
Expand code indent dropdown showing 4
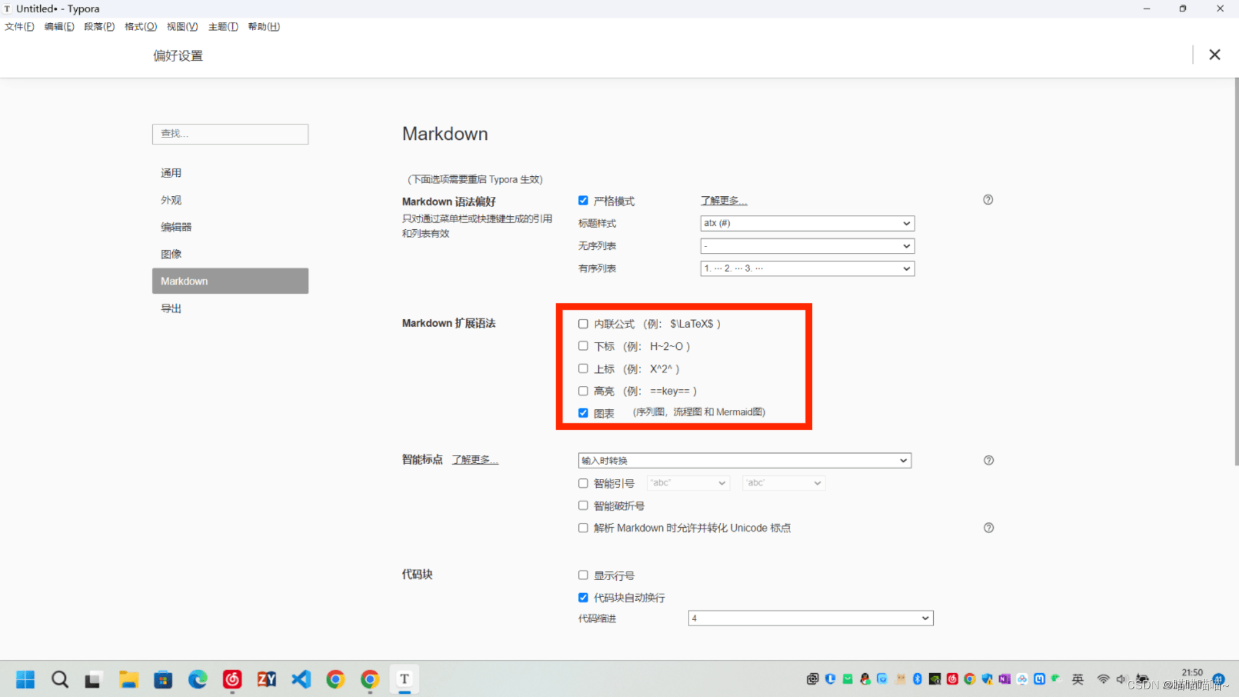tap(810, 618)
